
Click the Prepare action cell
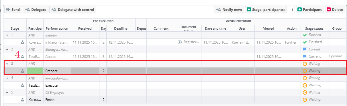pyautogui.click(x=57, y=71)
